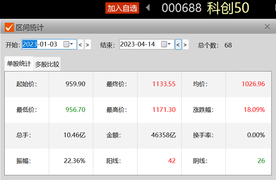
Task: Click the 000688 科创50 stock title
Action: tap(205, 8)
